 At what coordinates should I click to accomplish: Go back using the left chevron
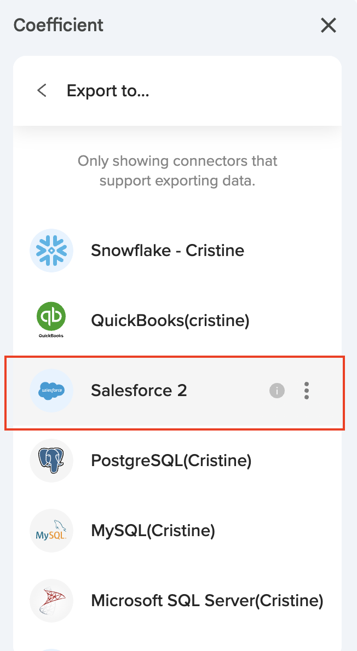click(42, 90)
